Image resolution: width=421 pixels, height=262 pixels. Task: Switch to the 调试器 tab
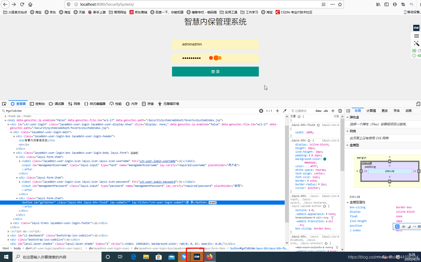(56, 104)
